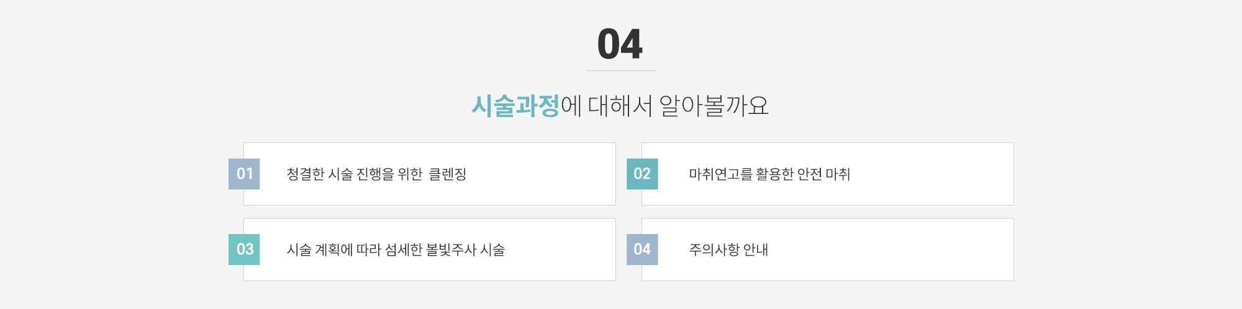This screenshot has width=1242, height=309.
Task: Select the white card for step 02
Action: pos(828,174)
